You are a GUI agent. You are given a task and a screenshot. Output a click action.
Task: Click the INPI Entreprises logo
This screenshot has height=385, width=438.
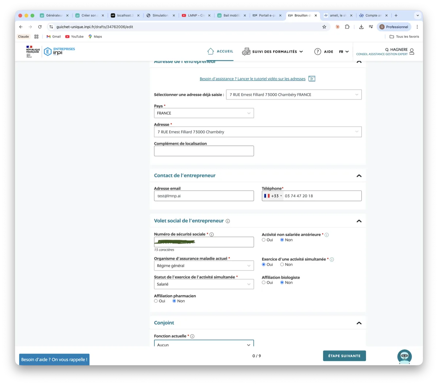pos(59,51)
